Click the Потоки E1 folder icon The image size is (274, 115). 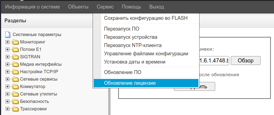pyautogui.click(x=15, y=50)
